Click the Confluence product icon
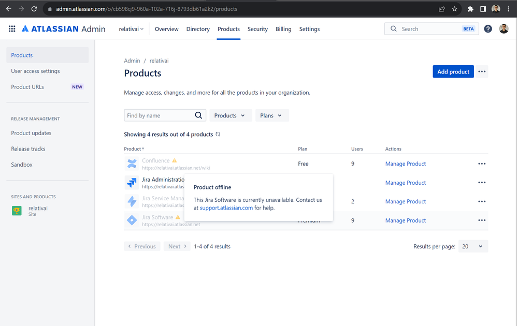Image resolution: width=517 pixels, height=326 pixels. coord(132,164)
